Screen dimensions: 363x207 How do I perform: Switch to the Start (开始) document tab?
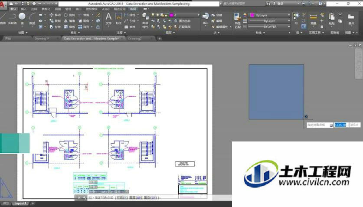[x=8, y=39]
